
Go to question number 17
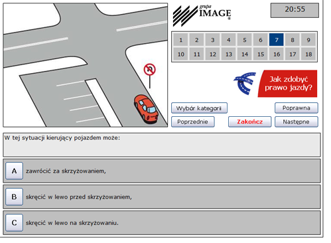tap(293, 54)
